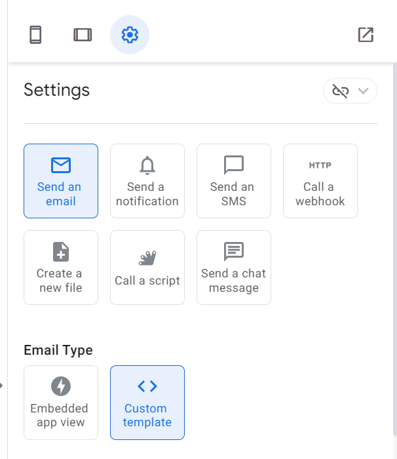Select Create a new file

61,268
